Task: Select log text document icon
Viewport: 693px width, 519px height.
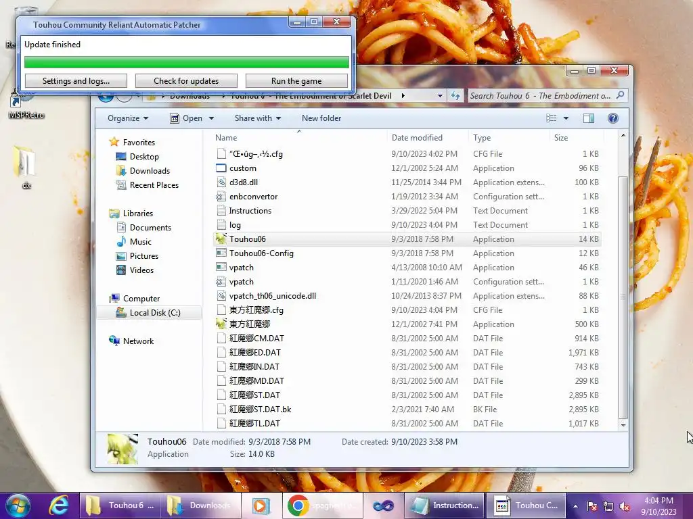Action: coord(221,224)
